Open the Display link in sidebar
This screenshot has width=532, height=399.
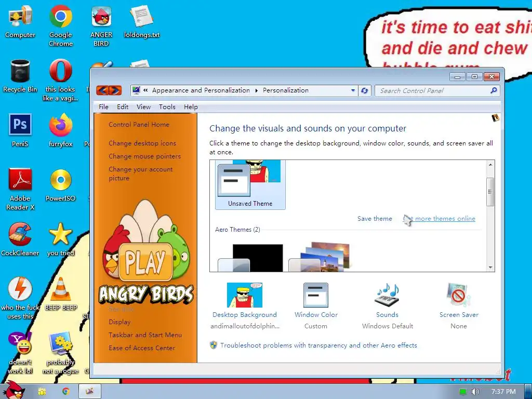click(x=119, y=322)
